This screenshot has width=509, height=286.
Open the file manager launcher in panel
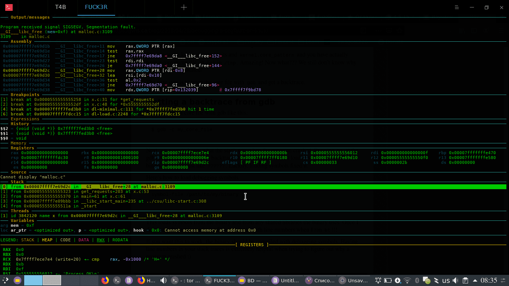pyautogui.click(x=17, y=280)
